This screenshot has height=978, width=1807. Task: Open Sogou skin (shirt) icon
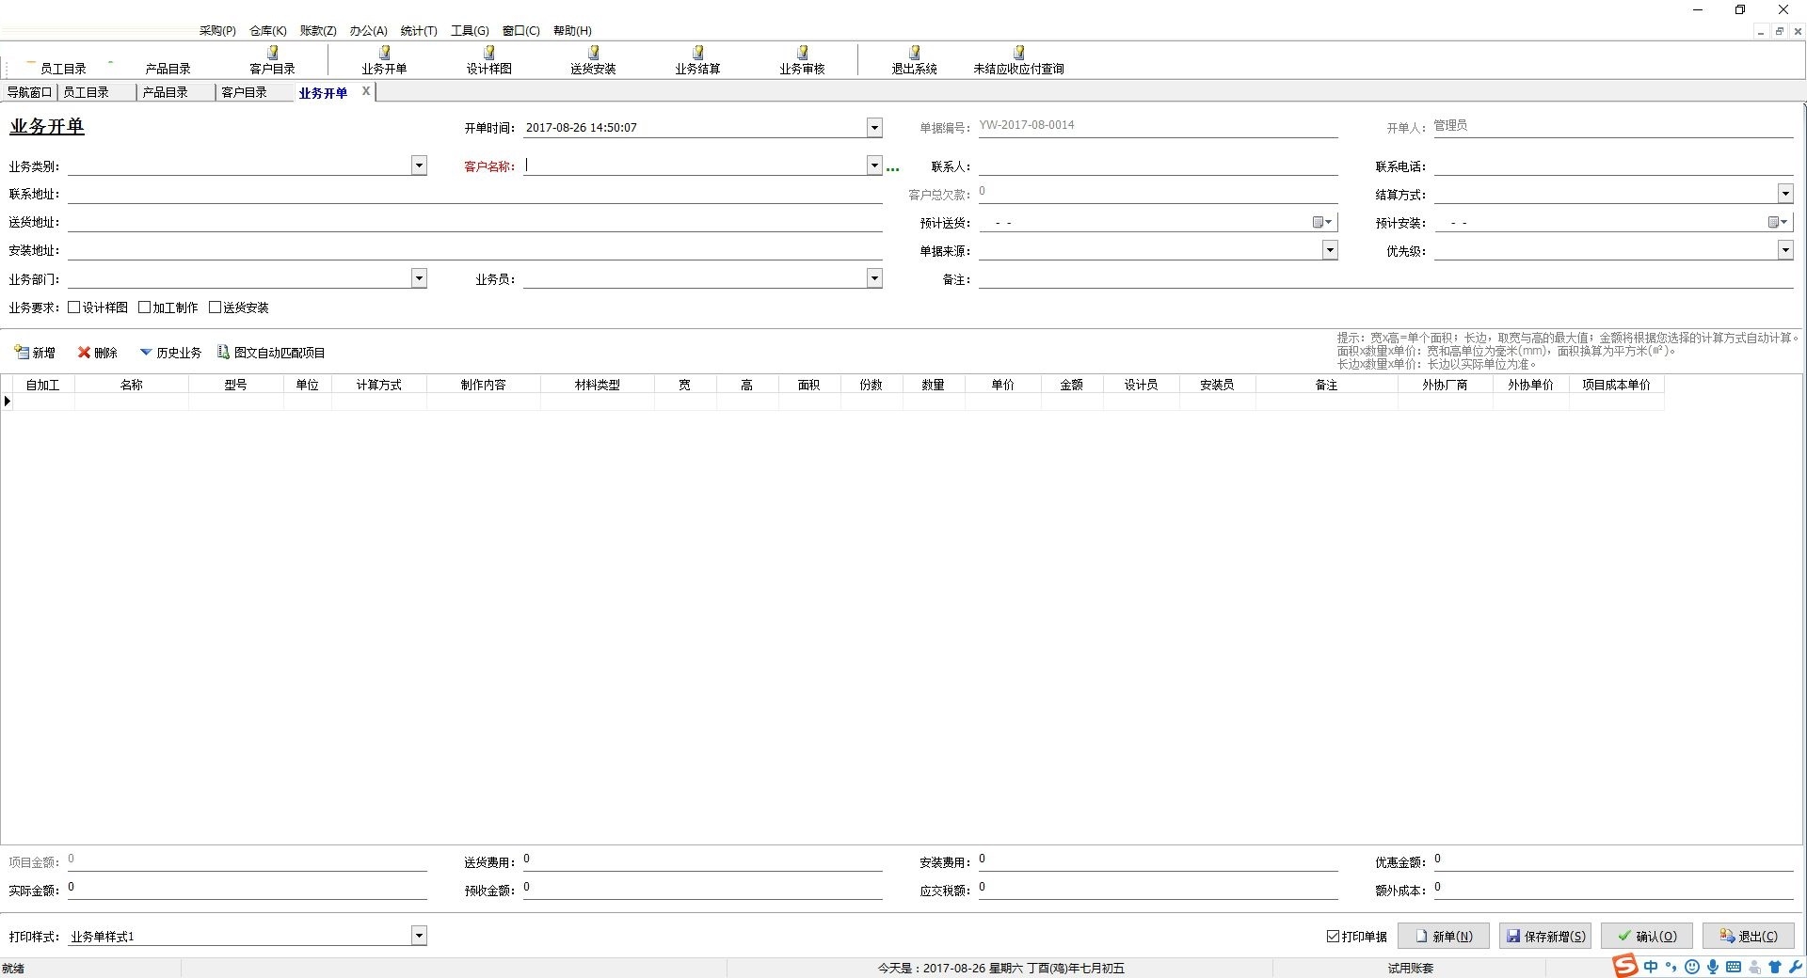[1775, 967]
